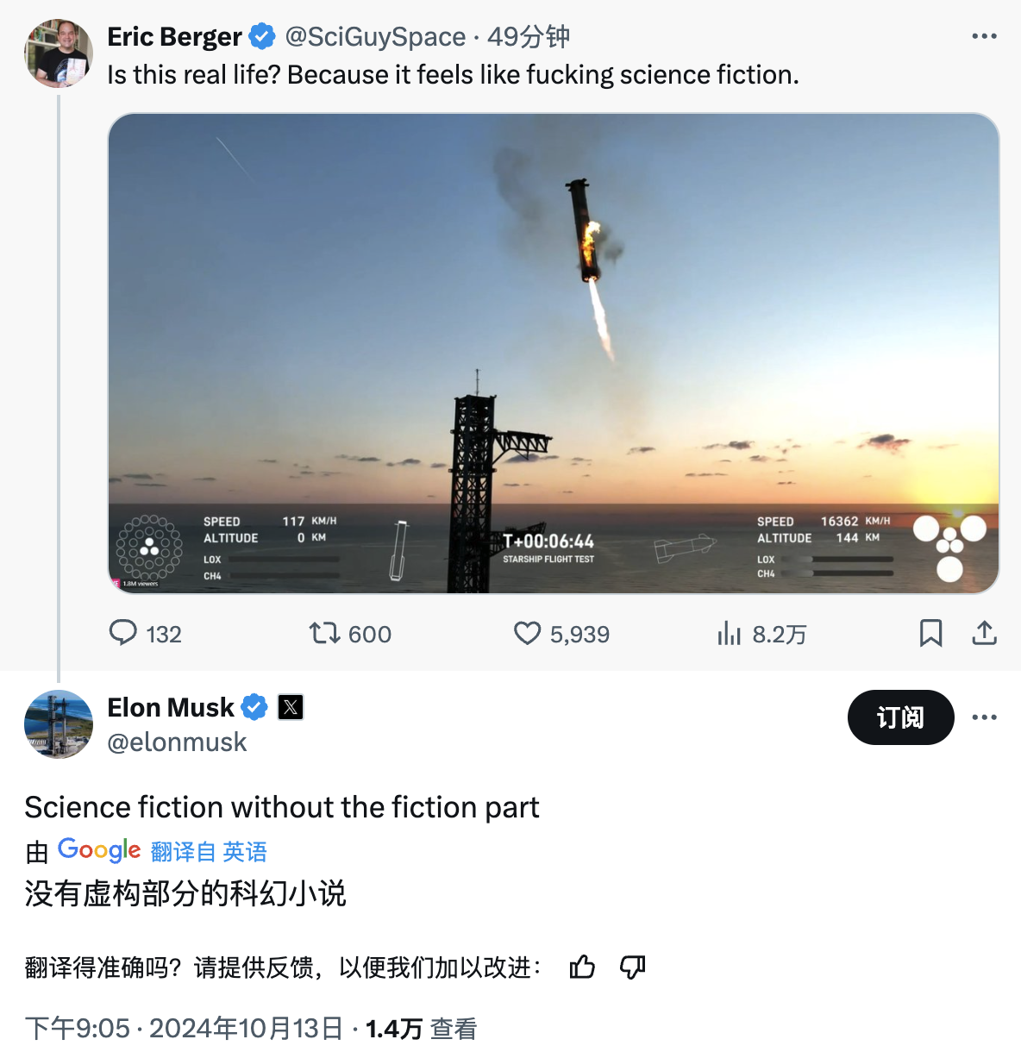Open the Starship booster catch video image

coord(553,353)
